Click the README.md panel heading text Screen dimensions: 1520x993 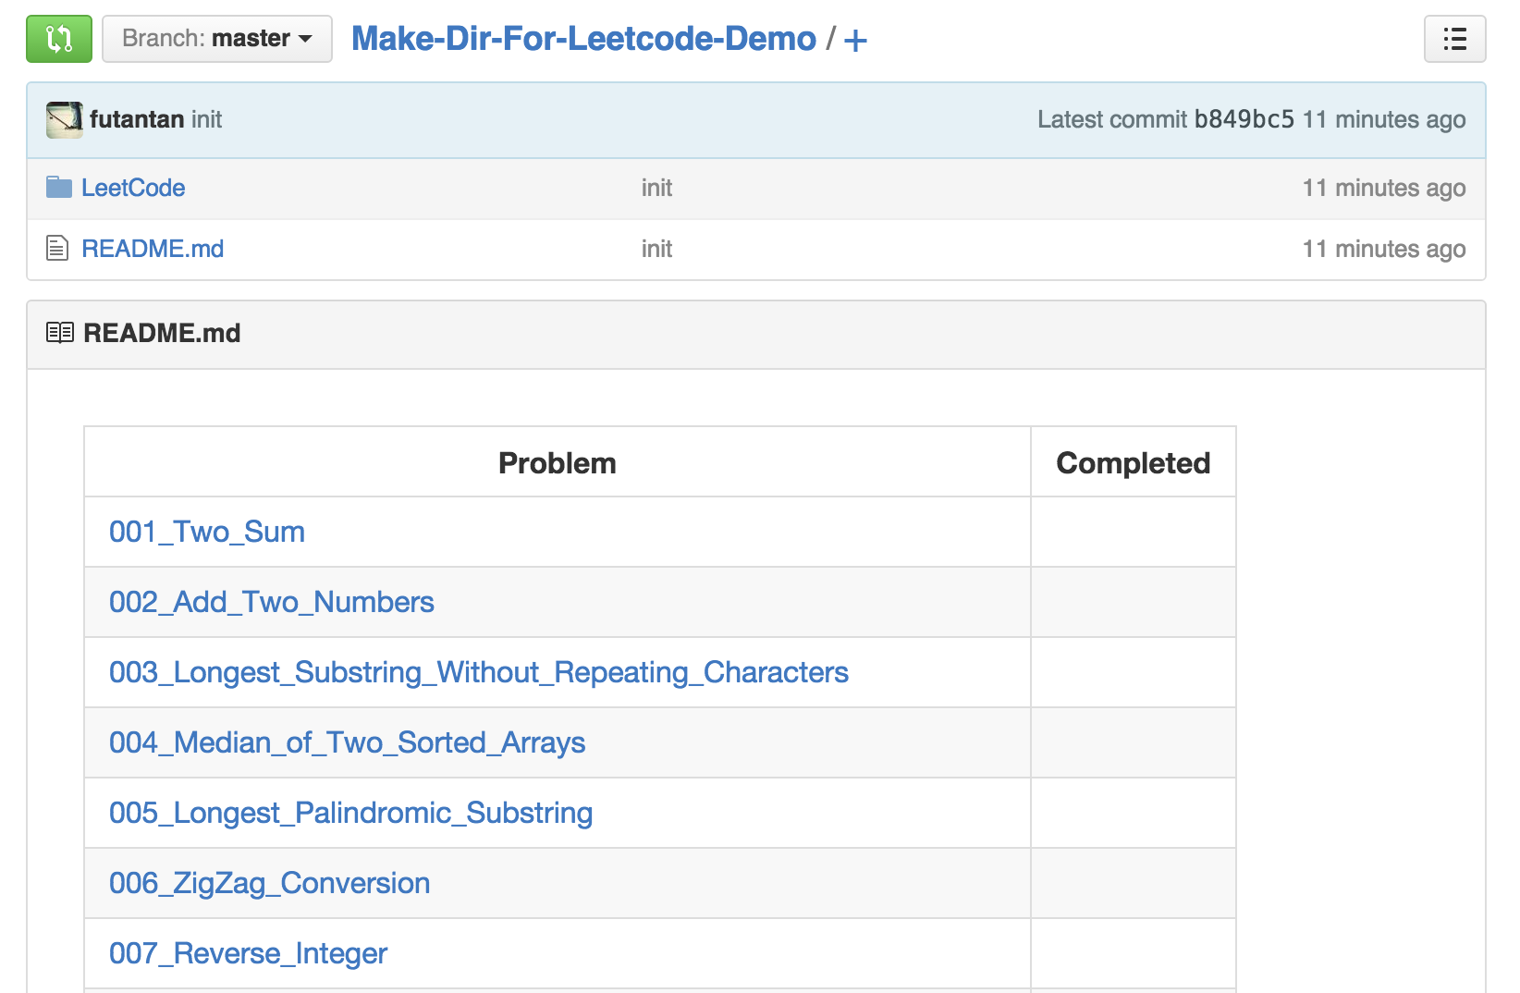coord(162,333)
